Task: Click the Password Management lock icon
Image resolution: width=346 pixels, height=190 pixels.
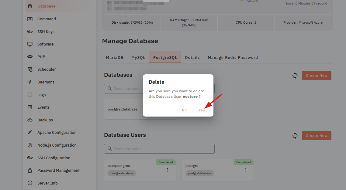Action: [x=30, y=170]
